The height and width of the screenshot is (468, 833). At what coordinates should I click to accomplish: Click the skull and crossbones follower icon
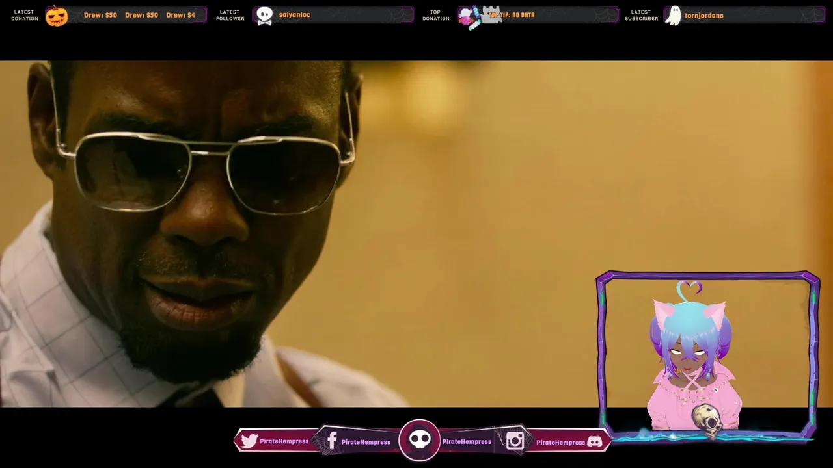coord(264,16)
